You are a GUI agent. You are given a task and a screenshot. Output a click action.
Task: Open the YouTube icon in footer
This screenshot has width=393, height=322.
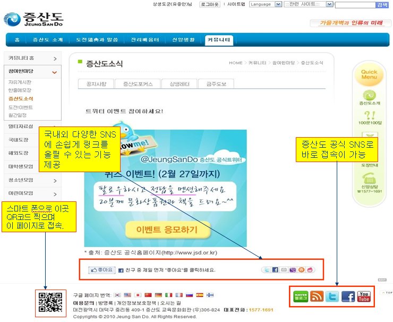tap(364, 296)
